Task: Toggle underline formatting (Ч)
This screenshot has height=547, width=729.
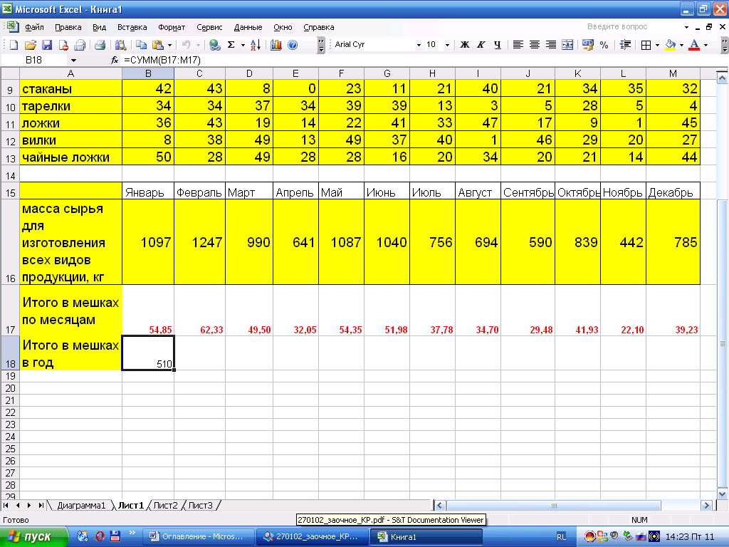Action: coord(497,45)
